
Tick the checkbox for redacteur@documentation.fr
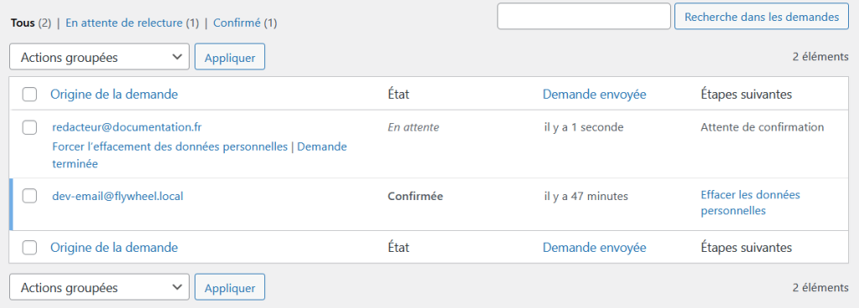pos(29,128)
